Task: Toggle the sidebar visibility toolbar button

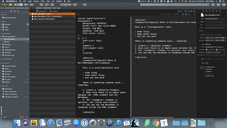Action: tap(11, 5)
